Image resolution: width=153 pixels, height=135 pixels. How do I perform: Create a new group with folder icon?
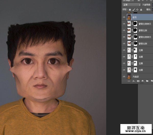pyautogui.click(x=147, y=81)
